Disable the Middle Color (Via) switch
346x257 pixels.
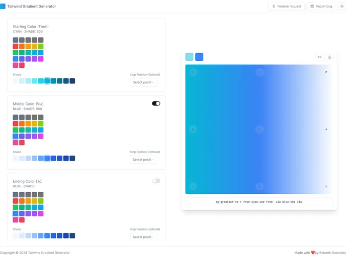tap(156, 103)
